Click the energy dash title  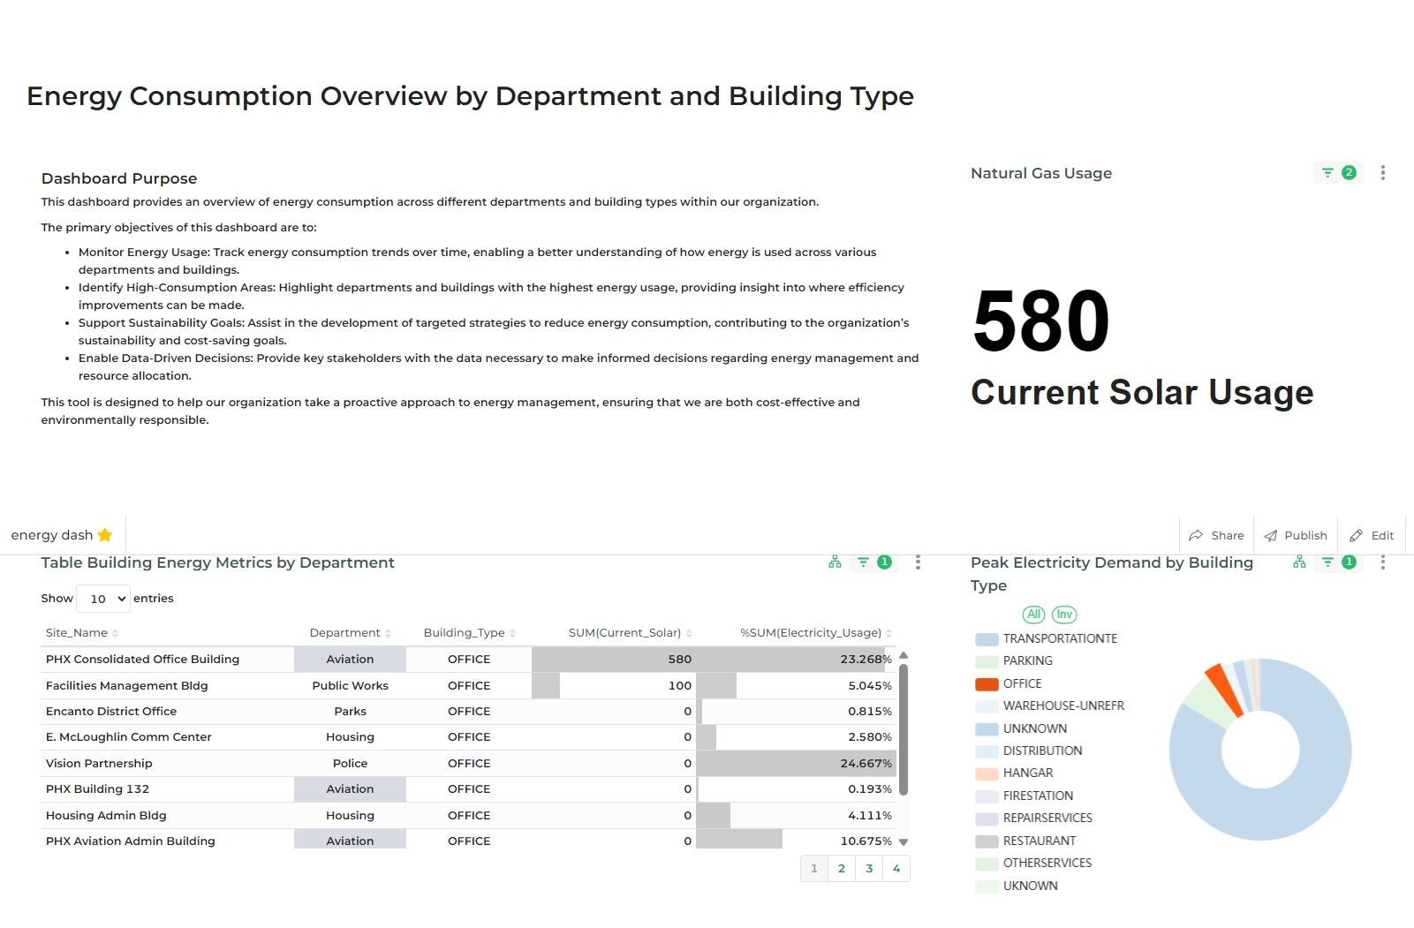click(52, 535)
